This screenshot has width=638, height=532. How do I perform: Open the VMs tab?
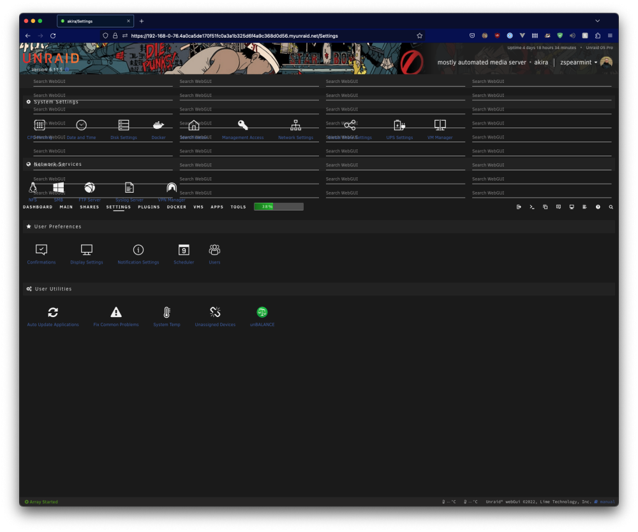coord(198,207)
